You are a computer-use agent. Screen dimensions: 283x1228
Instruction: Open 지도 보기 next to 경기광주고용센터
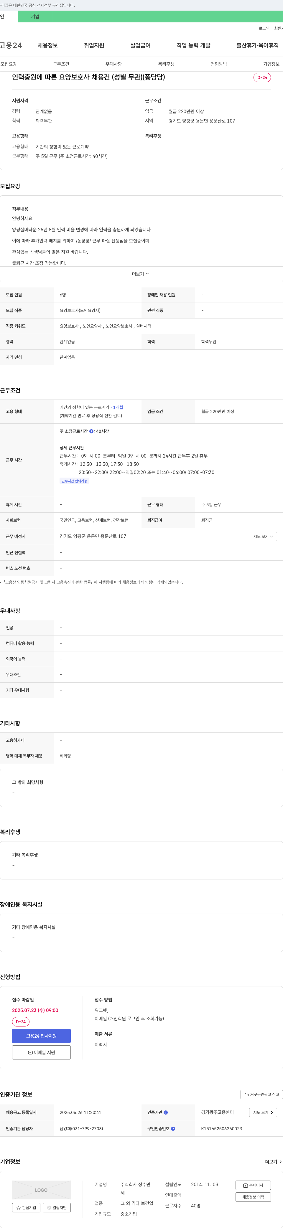[263, 1112]
